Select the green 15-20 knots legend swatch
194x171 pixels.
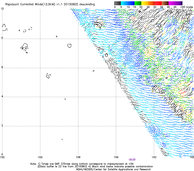(x=138, y=3)
